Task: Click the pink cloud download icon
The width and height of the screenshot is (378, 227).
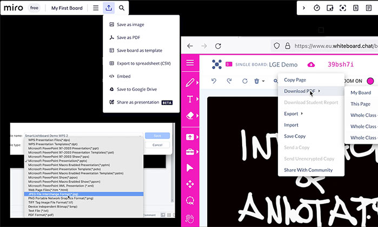Action: [311, 64]
